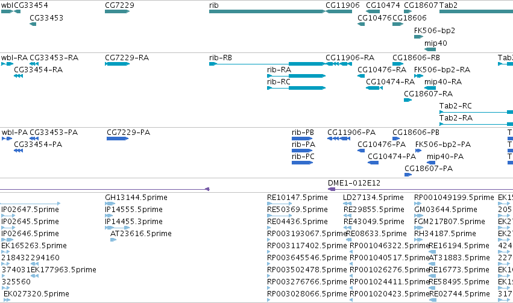This screenshot has height=303, width=513.
Task: Click the CG18606 gene label
Action: (409, 18)
